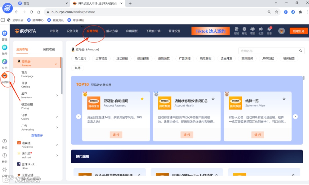Open the 设置 gear icon
This screenshot has height=185, width=309.
click(5, 170)
